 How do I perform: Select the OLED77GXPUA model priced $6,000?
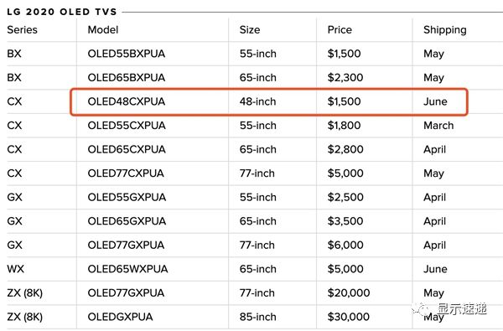click(x=126, y=246)
